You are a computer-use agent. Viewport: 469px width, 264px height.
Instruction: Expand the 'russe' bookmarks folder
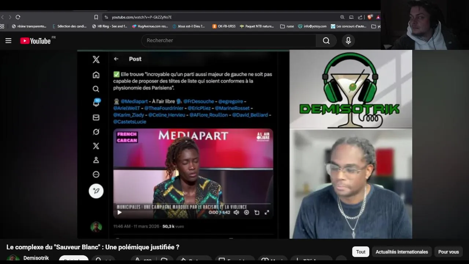[x=287, y=26]
